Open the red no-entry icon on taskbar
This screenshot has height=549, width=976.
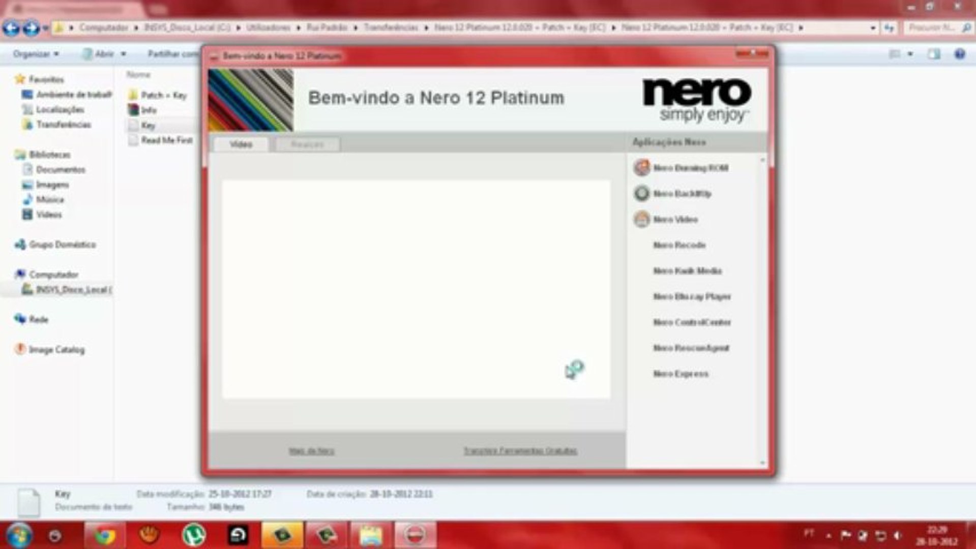point(416,535)
